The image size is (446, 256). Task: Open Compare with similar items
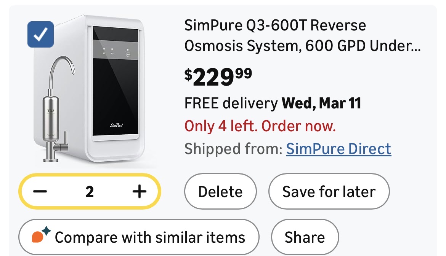pyautogui.click(x=139, y=237)
